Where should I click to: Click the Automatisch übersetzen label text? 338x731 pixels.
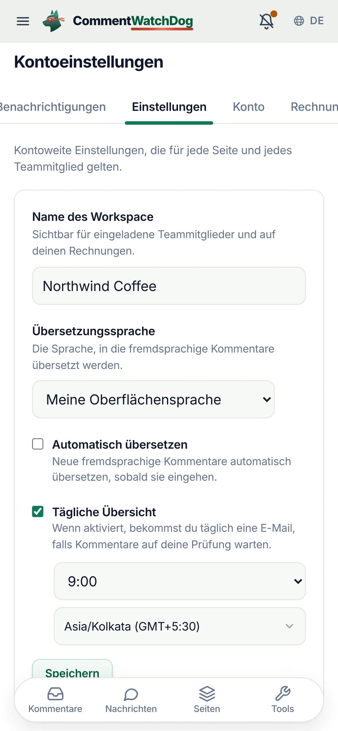(x=120, y=445)
